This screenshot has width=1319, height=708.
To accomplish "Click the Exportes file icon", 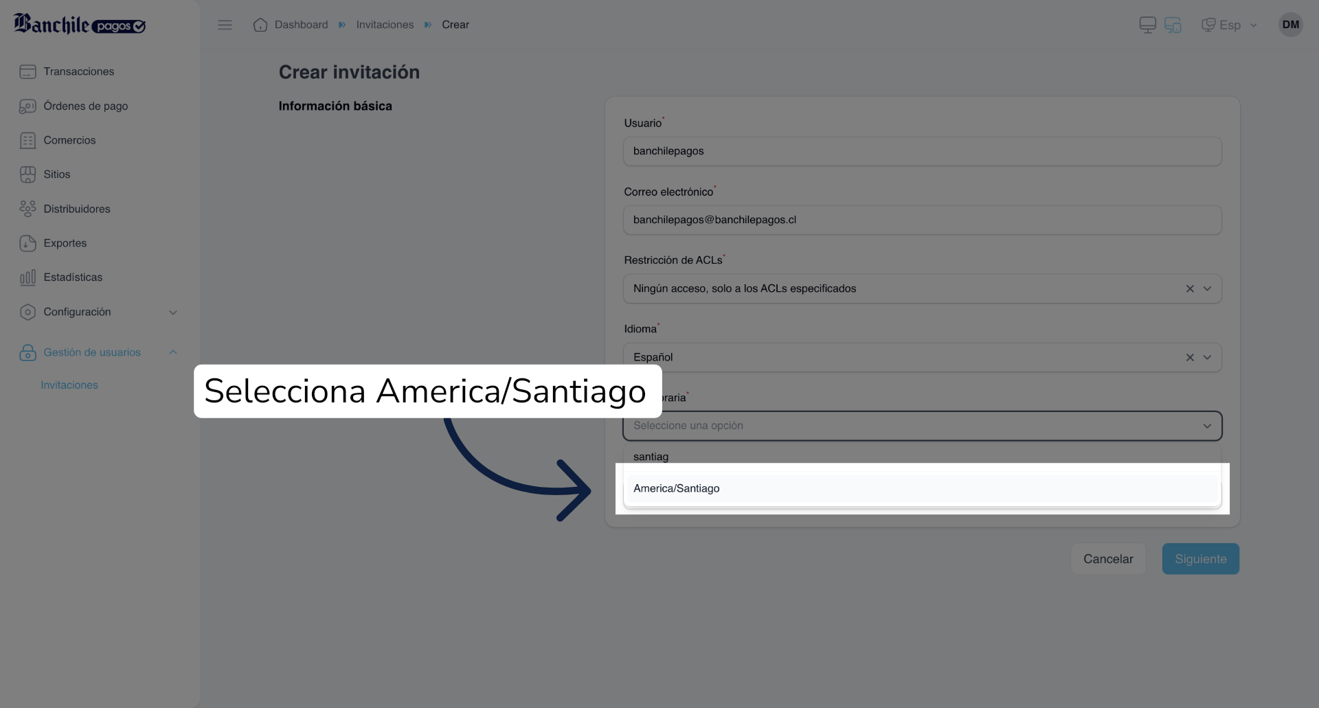I will pyautogui.click(x=27, y=243).
